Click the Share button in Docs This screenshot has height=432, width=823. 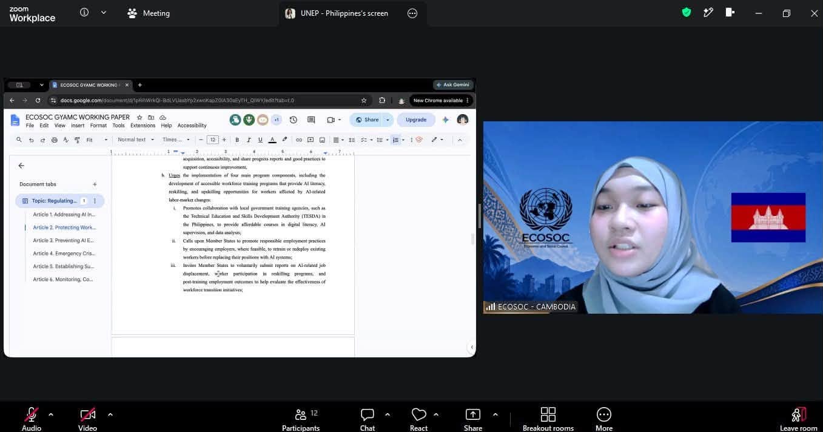tap(367, 120)
